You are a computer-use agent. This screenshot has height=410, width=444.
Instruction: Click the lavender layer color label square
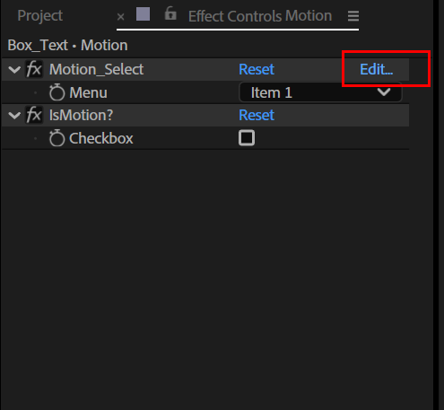143,14
